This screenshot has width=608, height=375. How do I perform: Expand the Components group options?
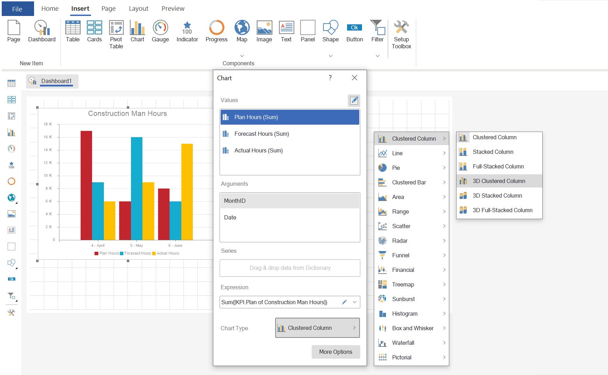(242, 56)
